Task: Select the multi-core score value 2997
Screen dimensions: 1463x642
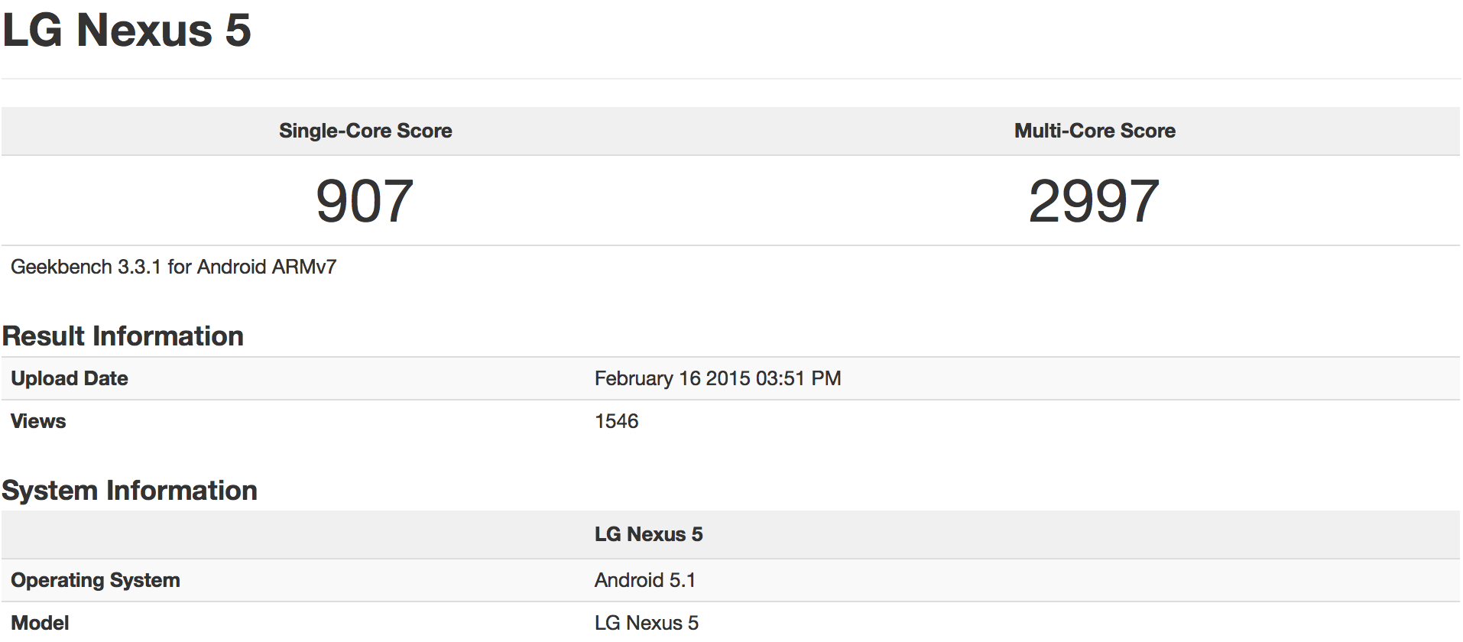Action: pyautogui.click(x=1094, y=201)
